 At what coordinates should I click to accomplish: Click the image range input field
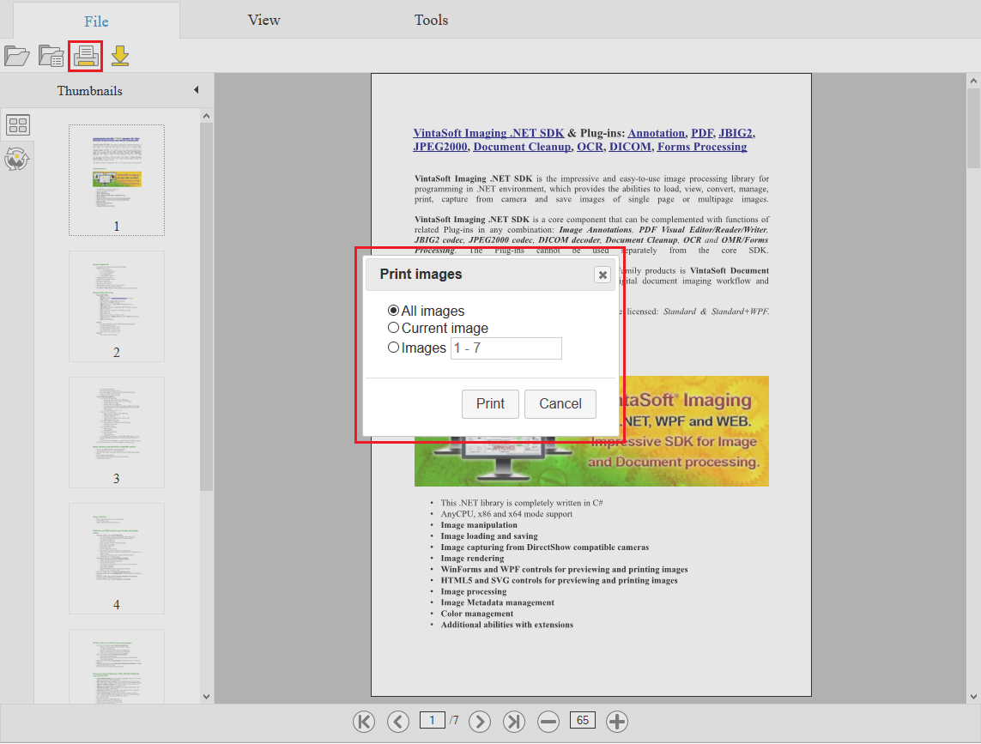pyautogui.click(x=506, y=348)
